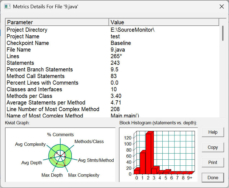The image size is (229, 188).
Task: Click the Help button
Action: [213, 132]
